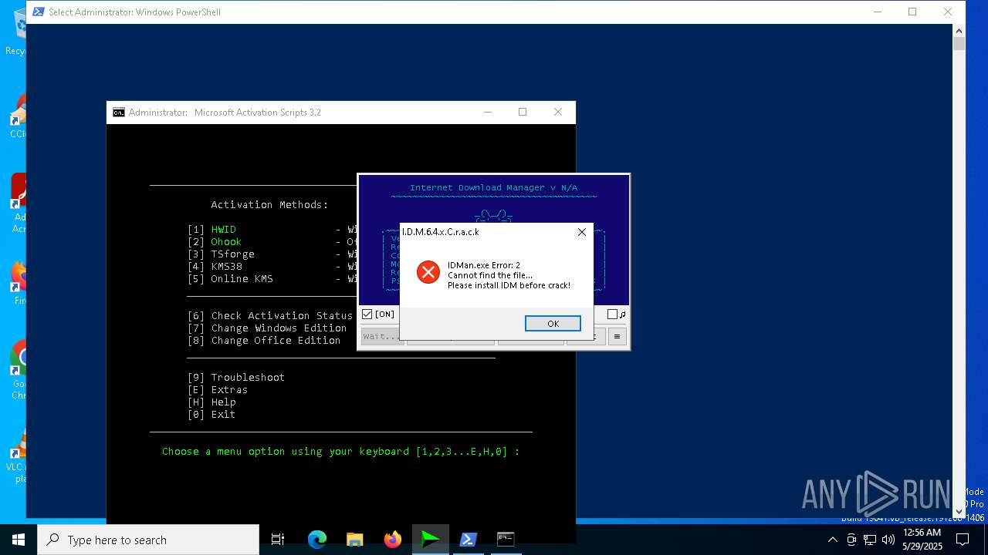Click the 'Please install IDM before crack!' message
Viewport: 988px width, 555px height.
509,285
